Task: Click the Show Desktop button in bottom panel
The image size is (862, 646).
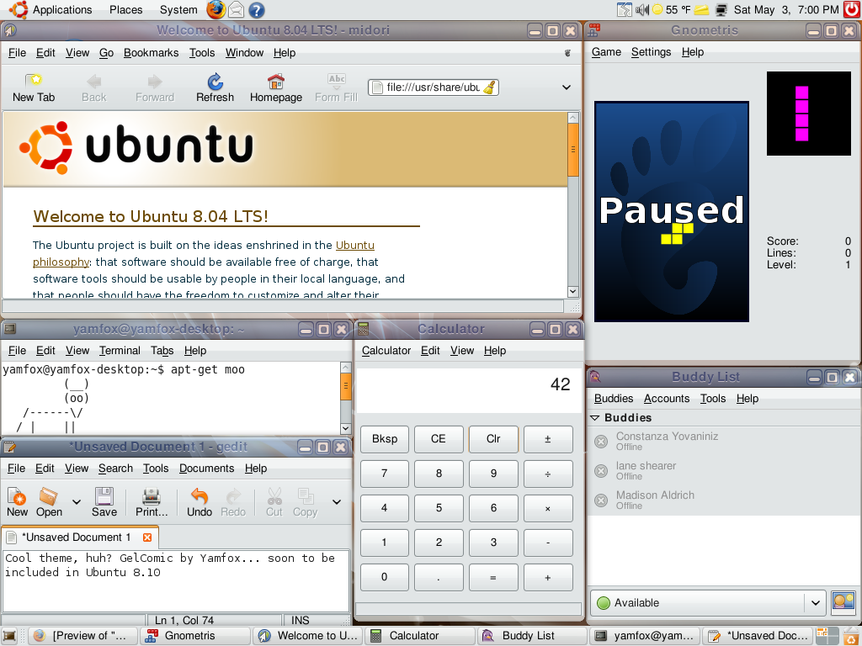Action: pyautogui.click(x=9, y=636)
